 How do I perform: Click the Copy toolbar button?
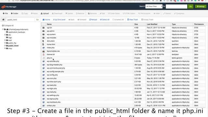25,13
